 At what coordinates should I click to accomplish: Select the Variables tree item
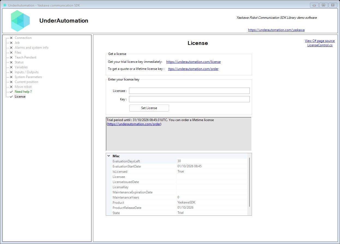[21, 67]
